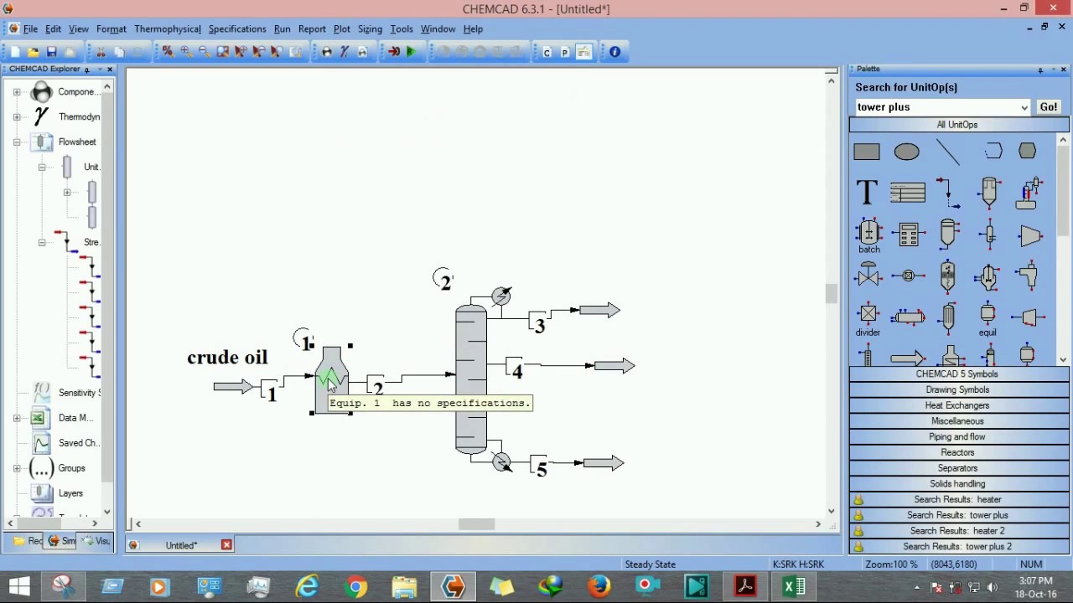Screen dimensions: 1073x603
Task: Click the vertical scrollbar thumb of flowsheet
Action: [x=831, y=293]
